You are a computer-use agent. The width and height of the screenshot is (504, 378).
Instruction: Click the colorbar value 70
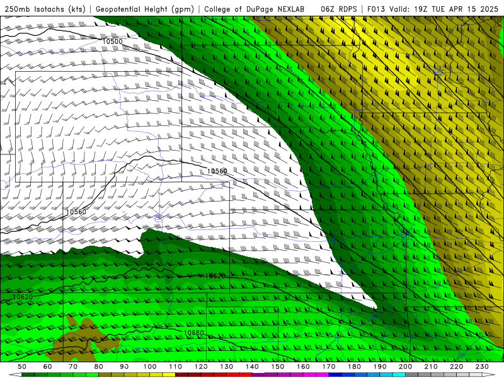[73, 367]
